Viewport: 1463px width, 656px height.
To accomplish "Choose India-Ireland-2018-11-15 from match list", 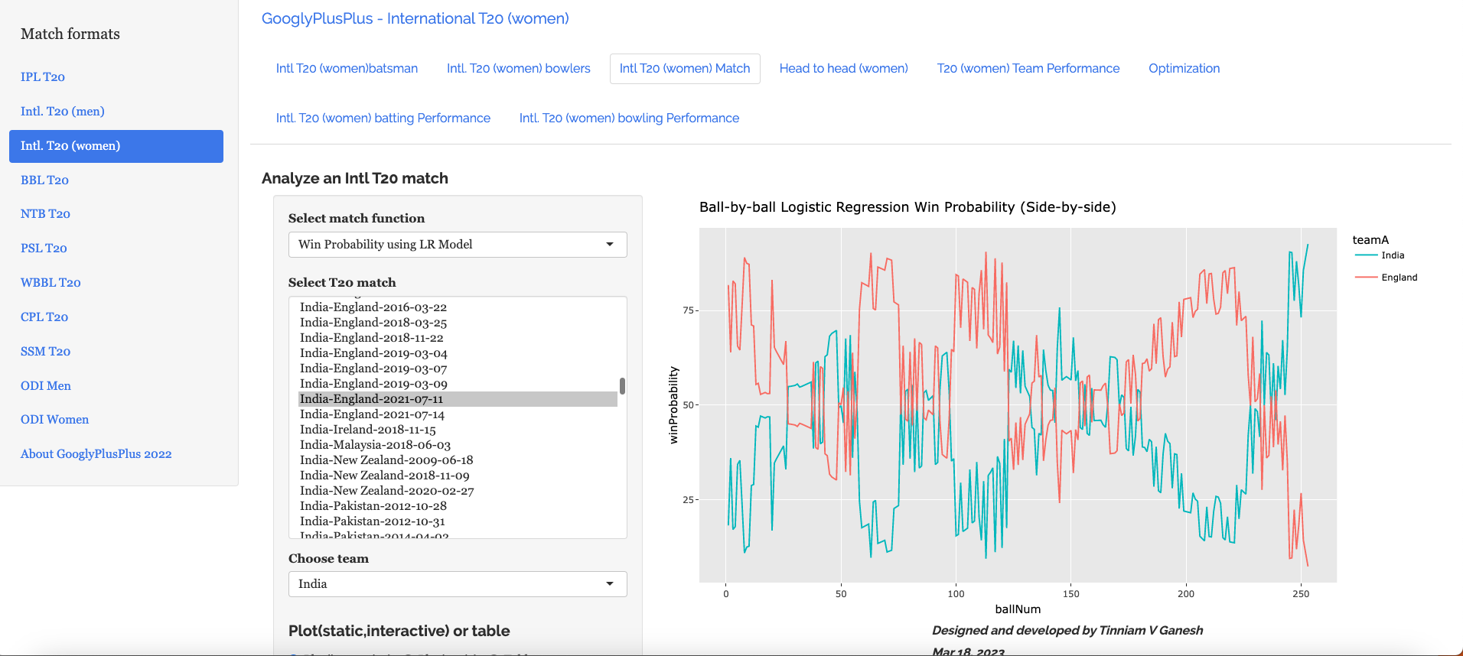I will 367,430.
